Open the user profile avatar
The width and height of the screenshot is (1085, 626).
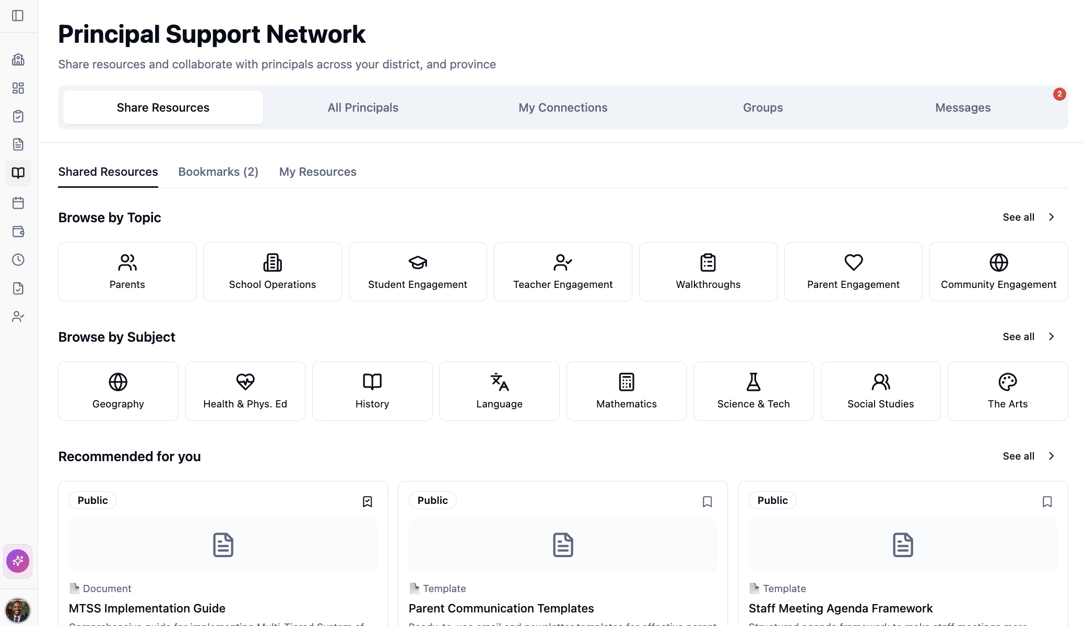click(18, 610)
